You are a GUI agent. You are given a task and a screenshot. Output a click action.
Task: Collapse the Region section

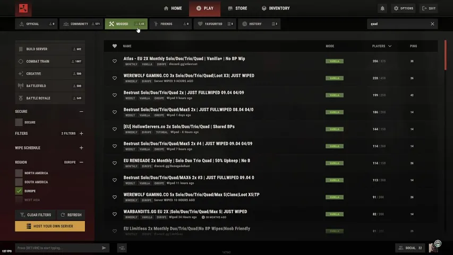[x=81, y=162]
